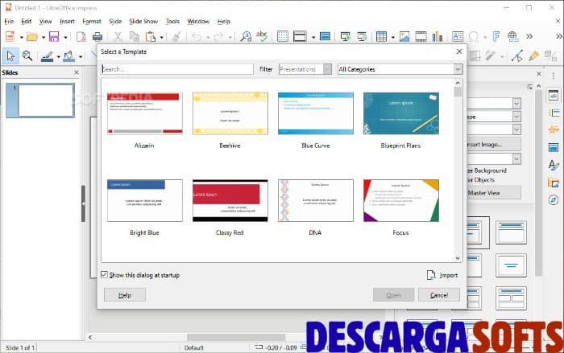Click the Redo arrow icon
564x353 pixels.
(218, 37)
